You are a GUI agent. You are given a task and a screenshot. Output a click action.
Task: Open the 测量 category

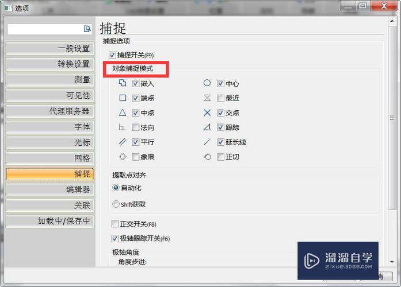(x=50, y=80)
